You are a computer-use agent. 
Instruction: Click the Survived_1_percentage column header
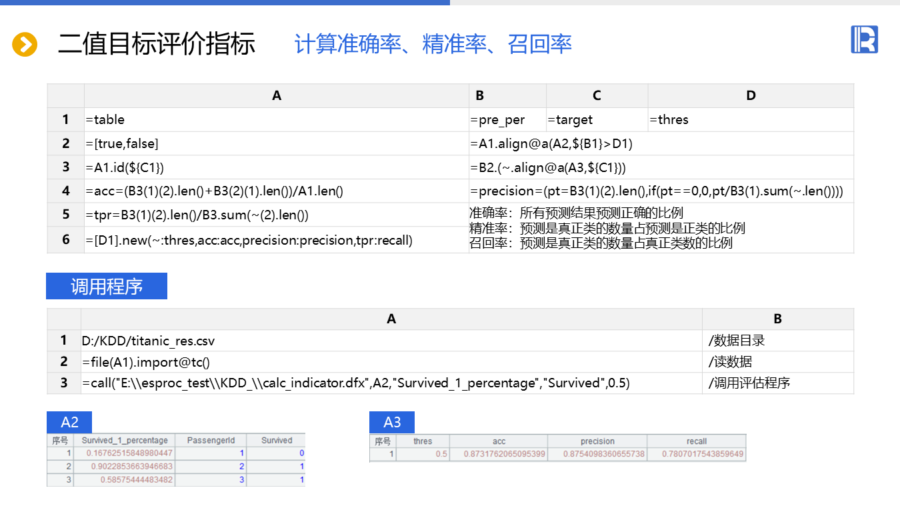pyautogui.click(x=125, y=441)
